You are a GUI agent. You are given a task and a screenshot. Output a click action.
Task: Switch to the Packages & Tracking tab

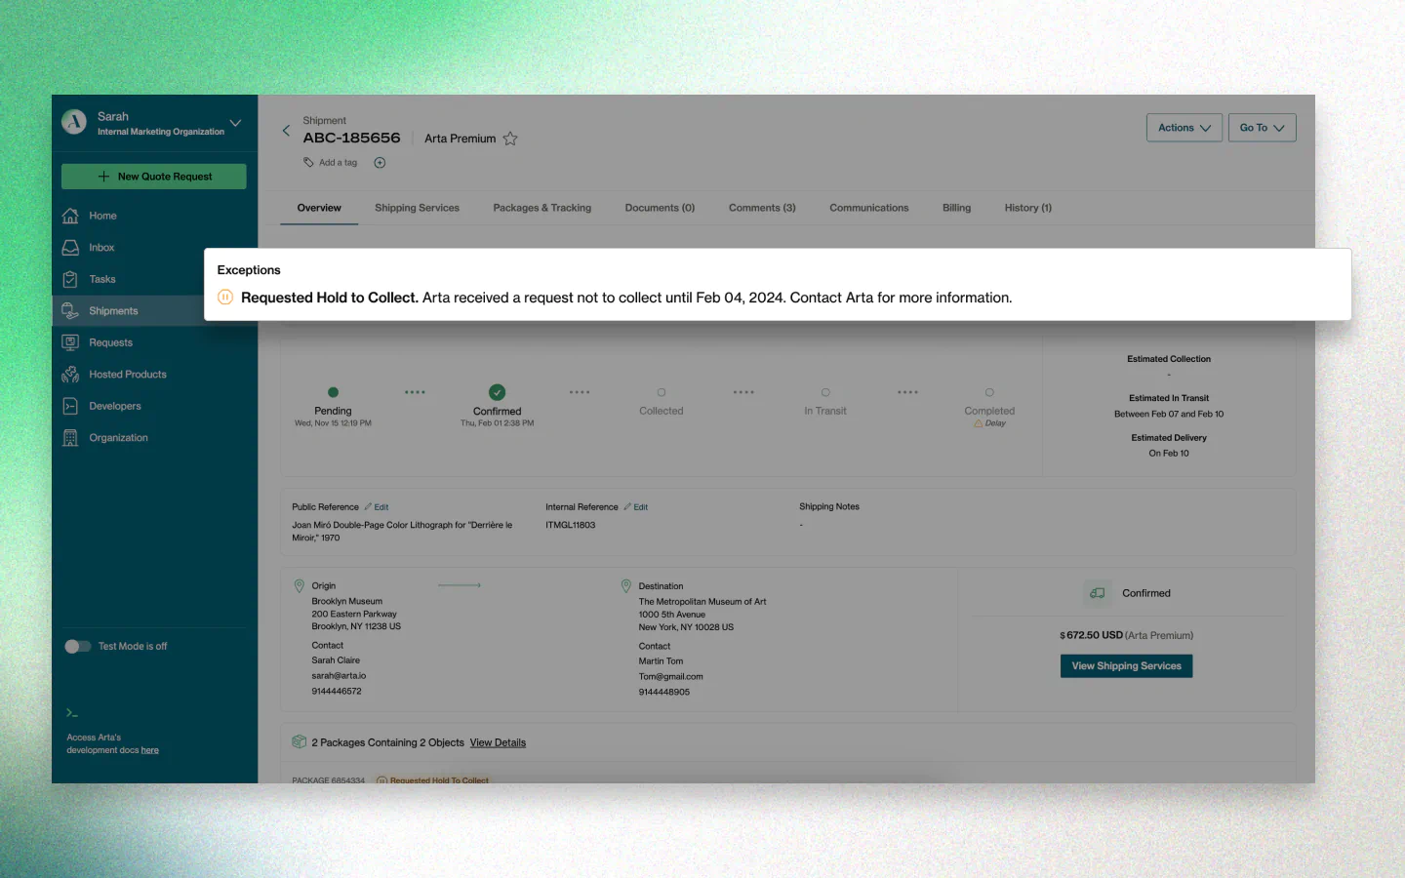pyautogui.click(x=542, y=208)
